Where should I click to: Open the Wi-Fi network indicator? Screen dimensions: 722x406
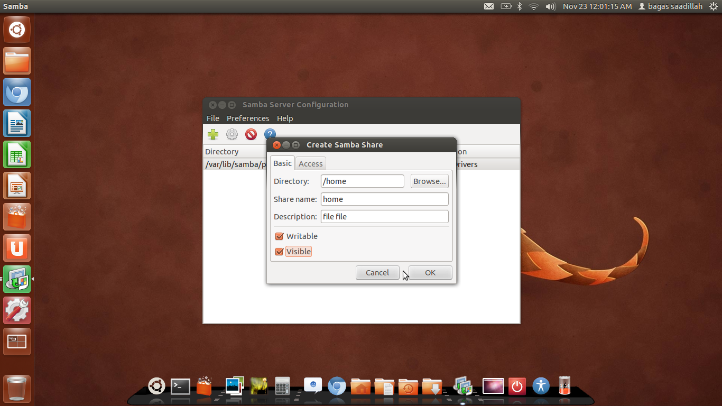click(534, 6)
